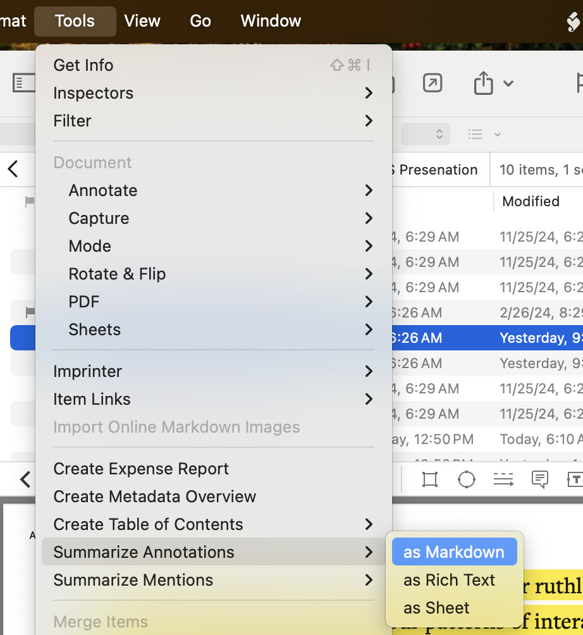Click the back chevron in document toolbar
The height and width of the screenshot is (635, 583).
(25, 479)
